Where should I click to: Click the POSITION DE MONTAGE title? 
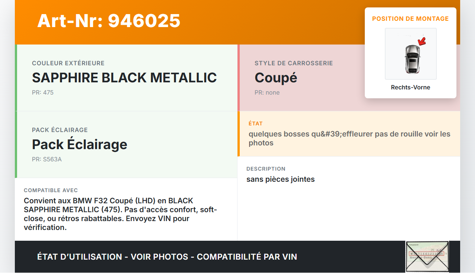410,19
